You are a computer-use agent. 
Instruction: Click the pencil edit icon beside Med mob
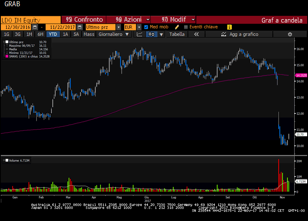[177, 27]
